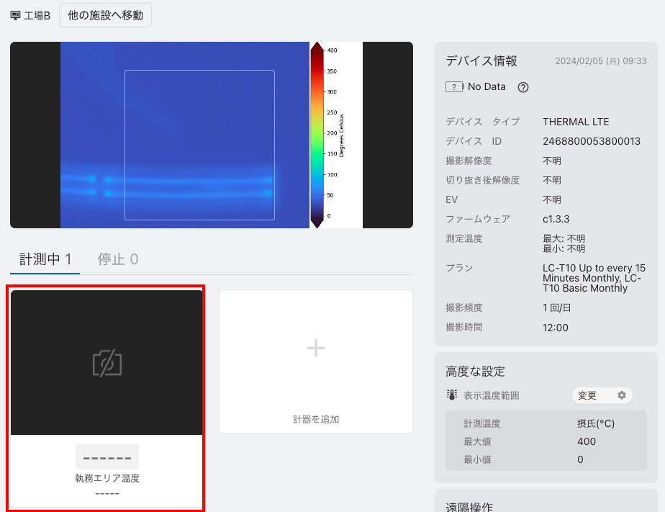Click the 高度な設定 heading
665x512 pixels.
475,372
